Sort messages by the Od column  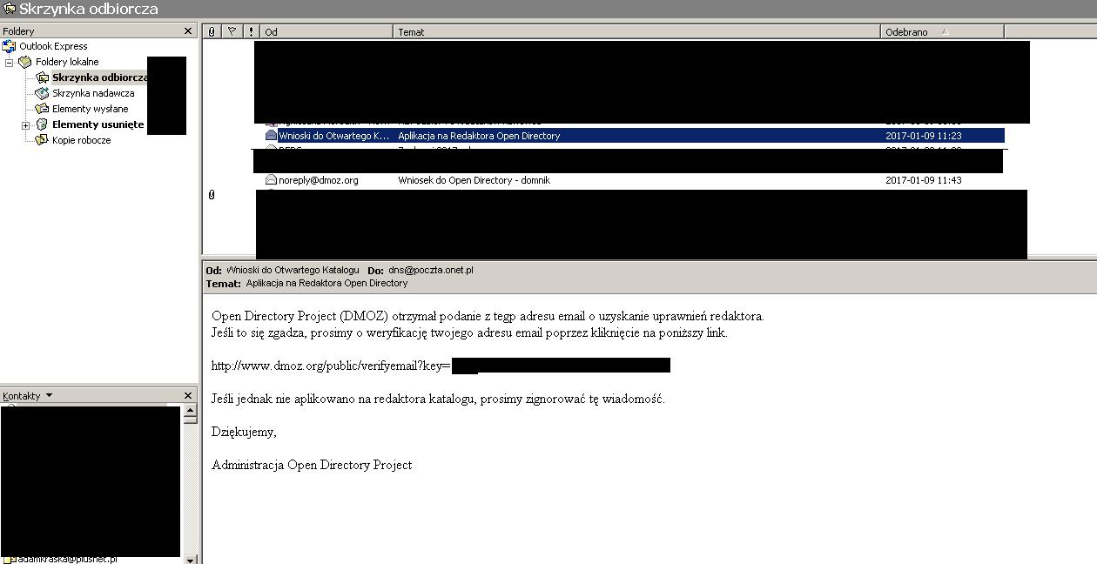tap(326, 32)
